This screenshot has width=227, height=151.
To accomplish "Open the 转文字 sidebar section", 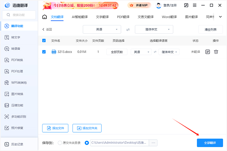I will click(19, 37).
